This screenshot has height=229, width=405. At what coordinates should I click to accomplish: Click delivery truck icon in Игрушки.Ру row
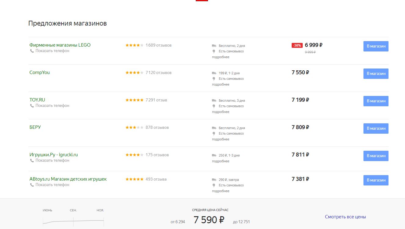(214, 155)
